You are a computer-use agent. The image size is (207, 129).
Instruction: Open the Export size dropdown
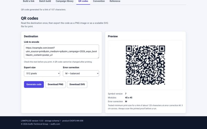(42, 74)
